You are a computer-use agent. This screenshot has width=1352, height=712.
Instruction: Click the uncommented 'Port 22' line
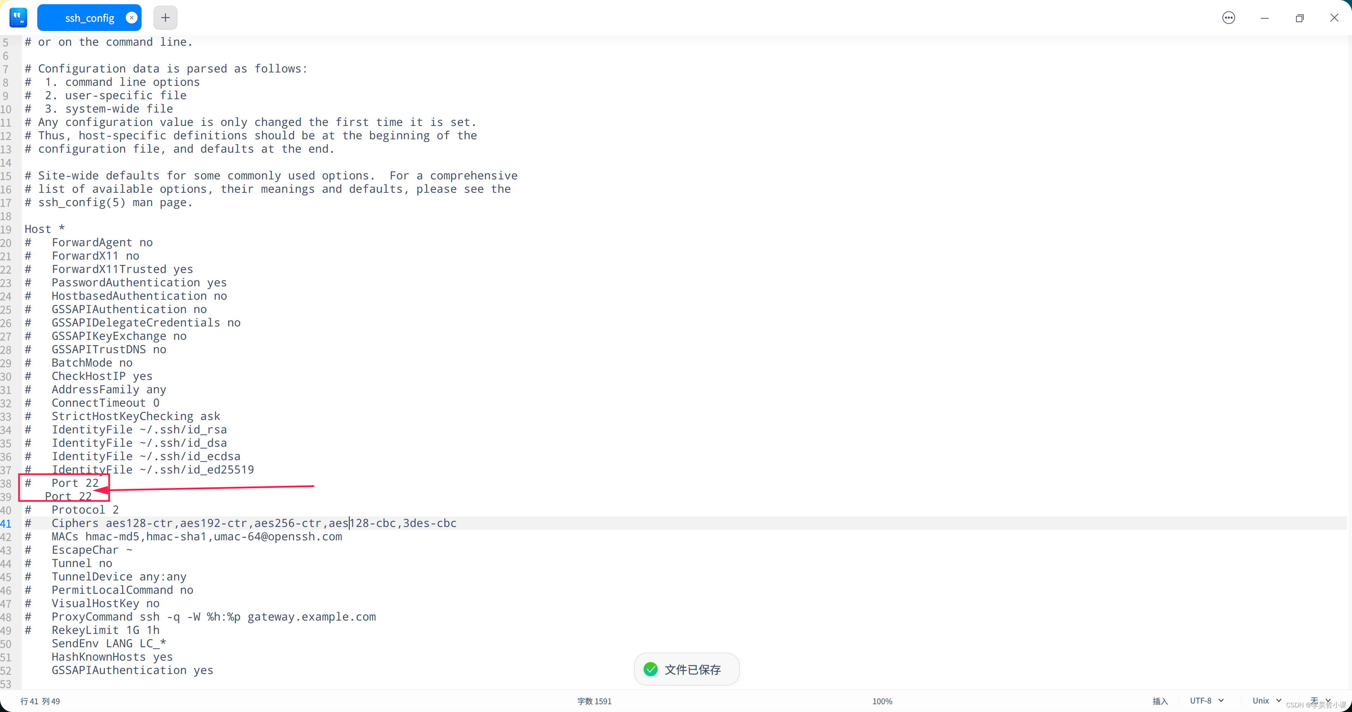point(68,496)
